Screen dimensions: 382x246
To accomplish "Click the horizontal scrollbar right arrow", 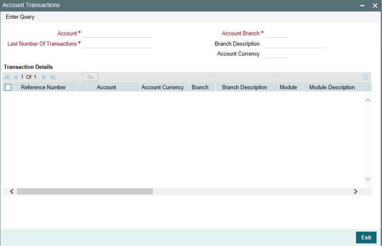I will tap(355, 191).
